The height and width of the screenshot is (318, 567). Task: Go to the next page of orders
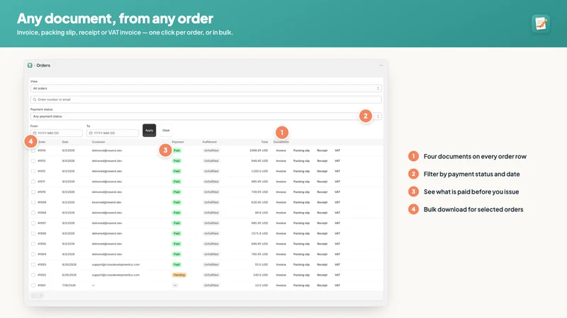(x=40, y=295)
